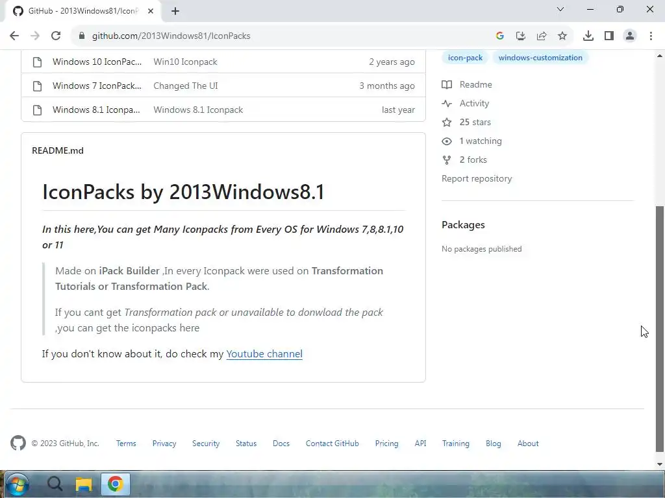The image size is (665, 498).
Task: Select the GitHub IconPacks browser tab
Action: coord(82,11)
